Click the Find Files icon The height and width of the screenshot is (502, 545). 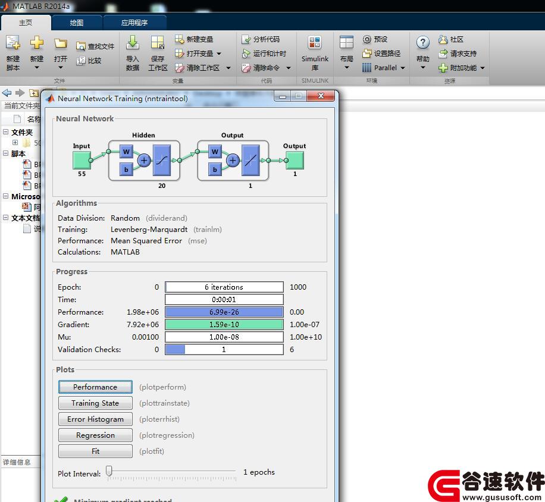point(81,46)
